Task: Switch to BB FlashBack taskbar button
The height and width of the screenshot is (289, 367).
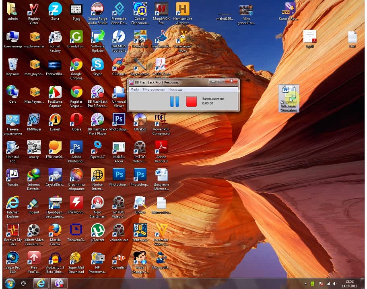Action: coord(59,283)
